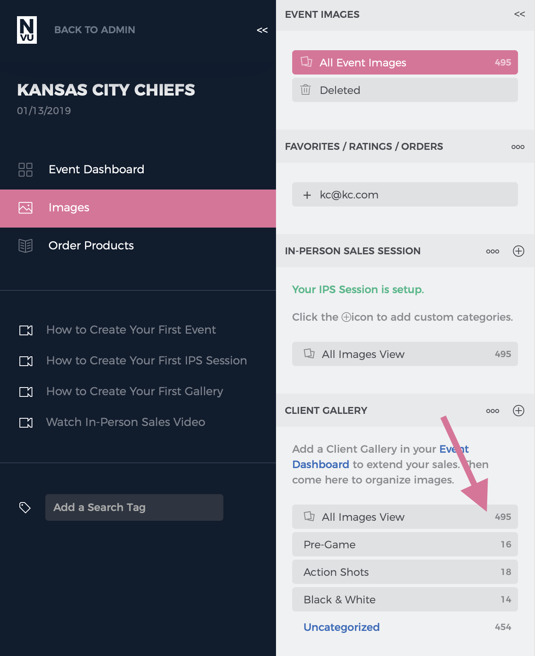The image size is (535, 656).
Task: Watch How to Create Your First Gallery video
Action: pos(135,391)
